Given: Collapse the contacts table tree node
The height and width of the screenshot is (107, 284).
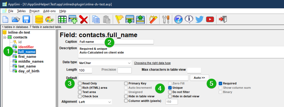Looking at the screenshot, I should click(x=5, y=37).
